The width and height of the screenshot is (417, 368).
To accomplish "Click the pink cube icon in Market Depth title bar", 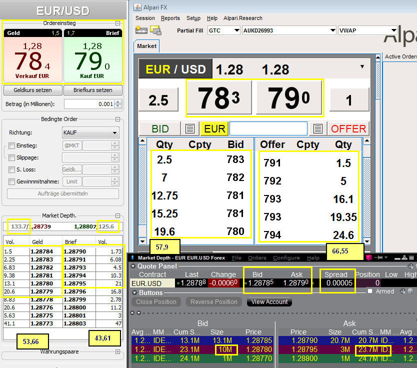I will tap(369, 257).
